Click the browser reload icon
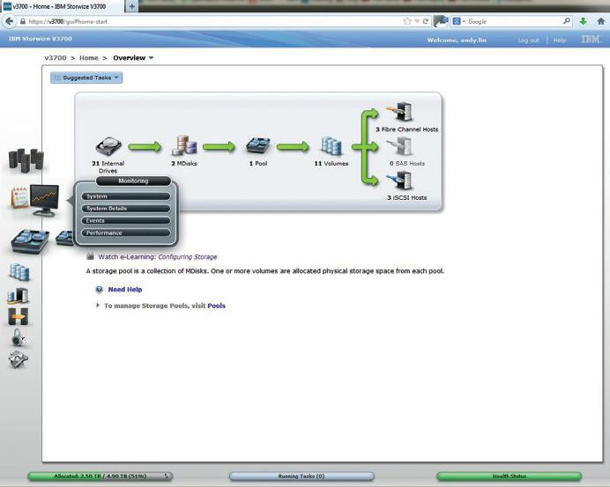The width and height of the screenshot is (610, 487). pyautogui.click(x=426, y=21)
